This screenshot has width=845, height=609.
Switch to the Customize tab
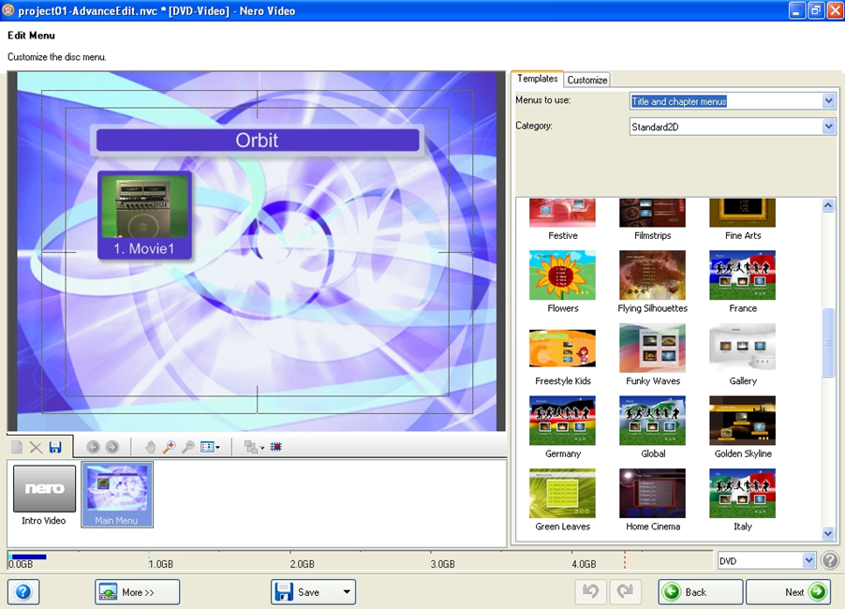(586, 80)
